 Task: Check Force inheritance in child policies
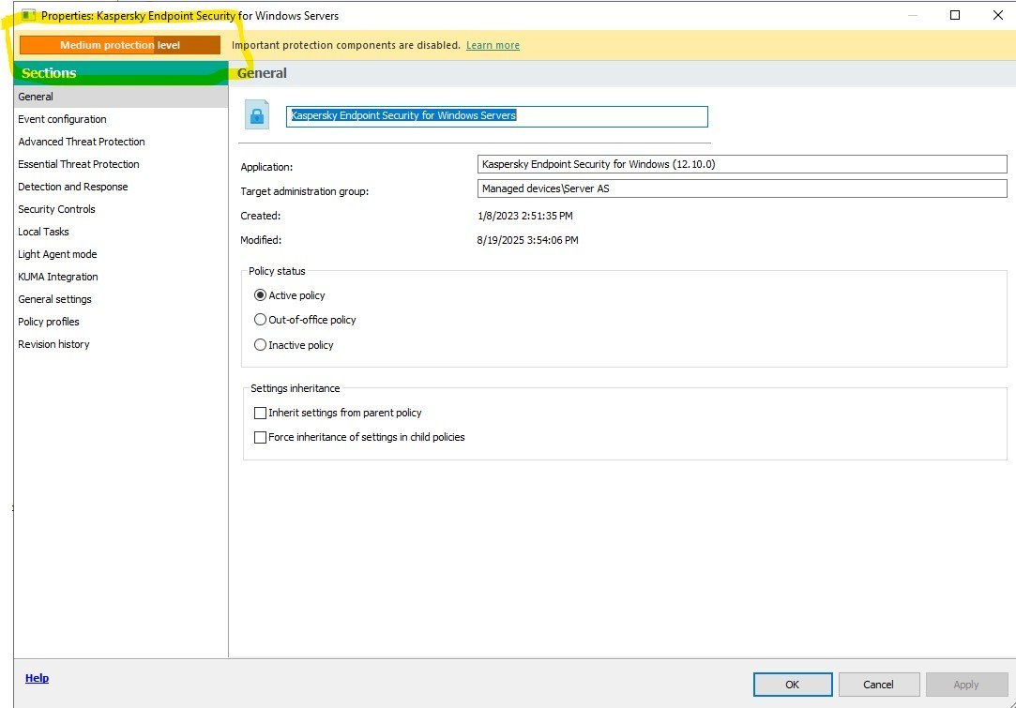point(261,438)
